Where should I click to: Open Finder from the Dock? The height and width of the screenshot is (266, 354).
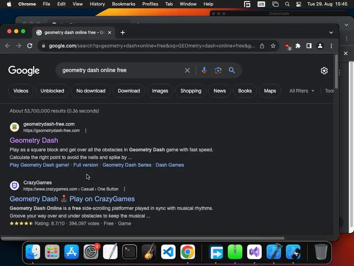click(33, 252)
